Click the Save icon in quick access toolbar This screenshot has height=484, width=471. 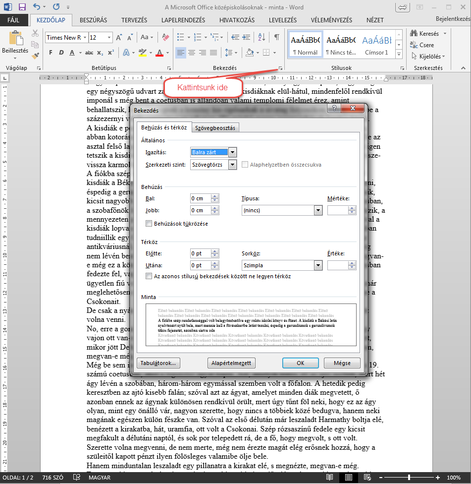(x=22, y=7)
